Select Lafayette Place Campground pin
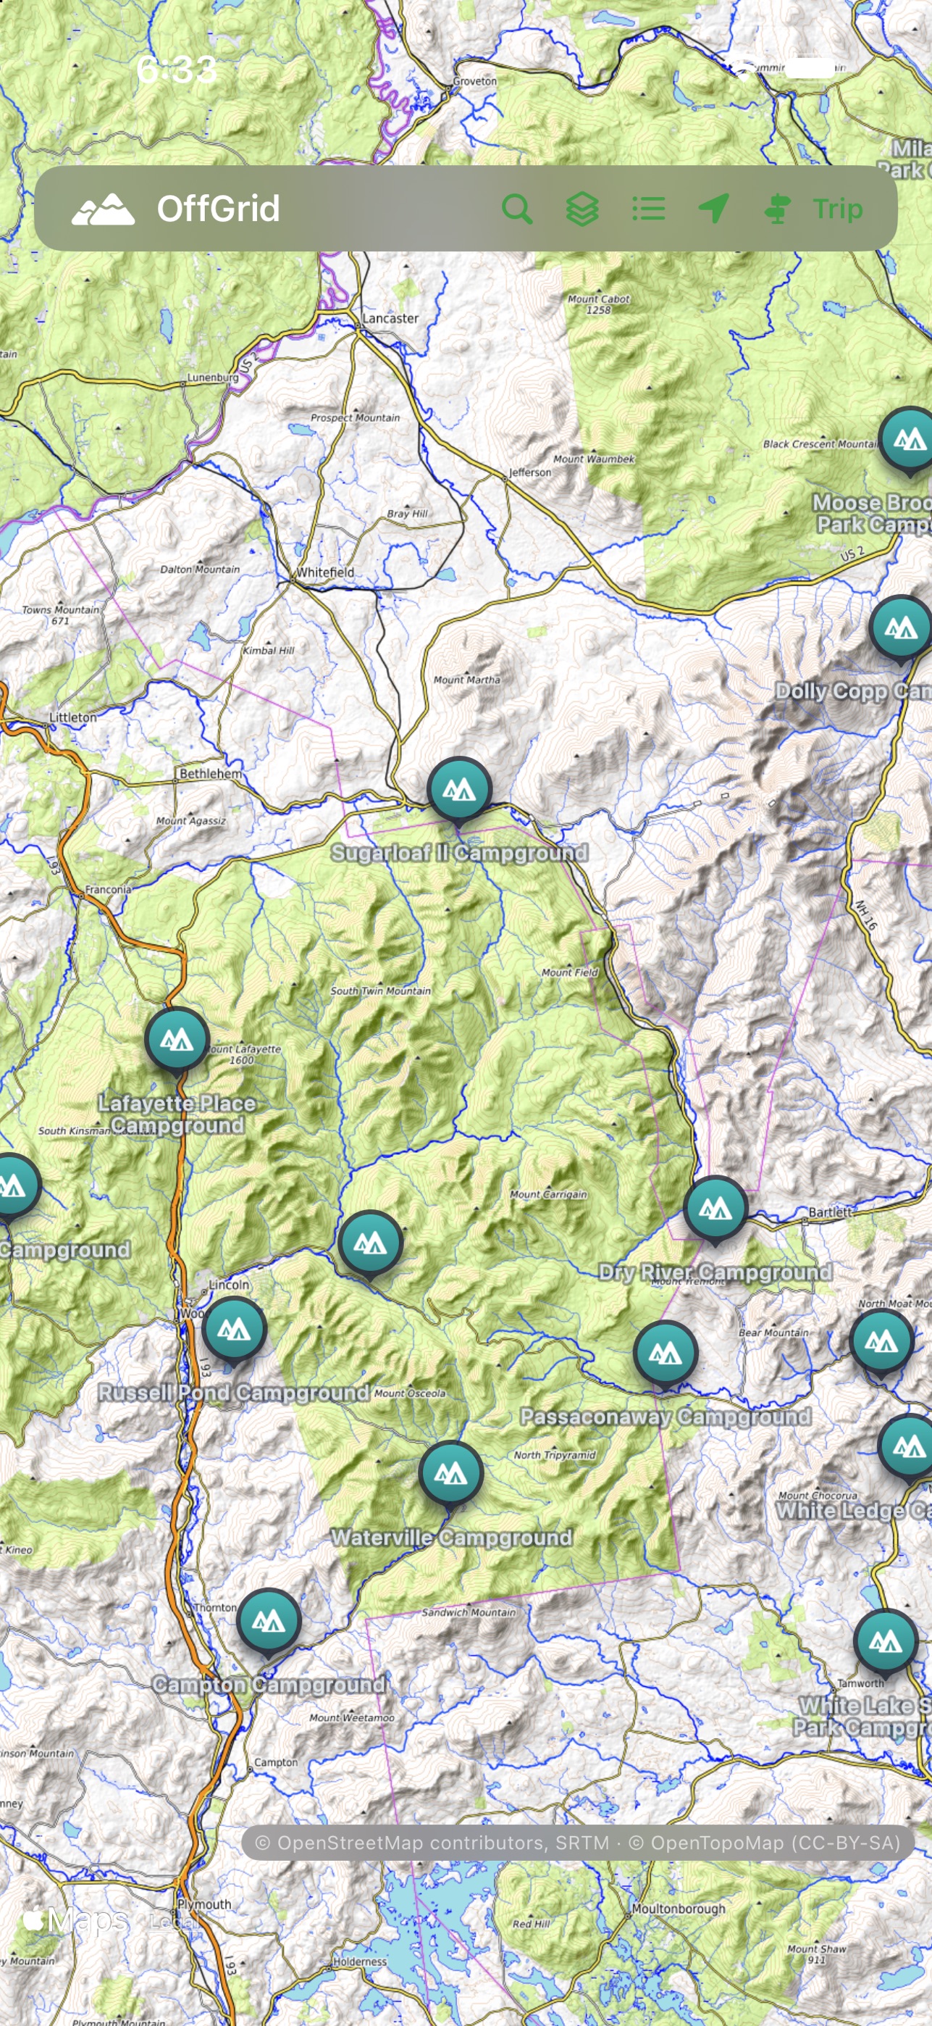 [177, 1040]
